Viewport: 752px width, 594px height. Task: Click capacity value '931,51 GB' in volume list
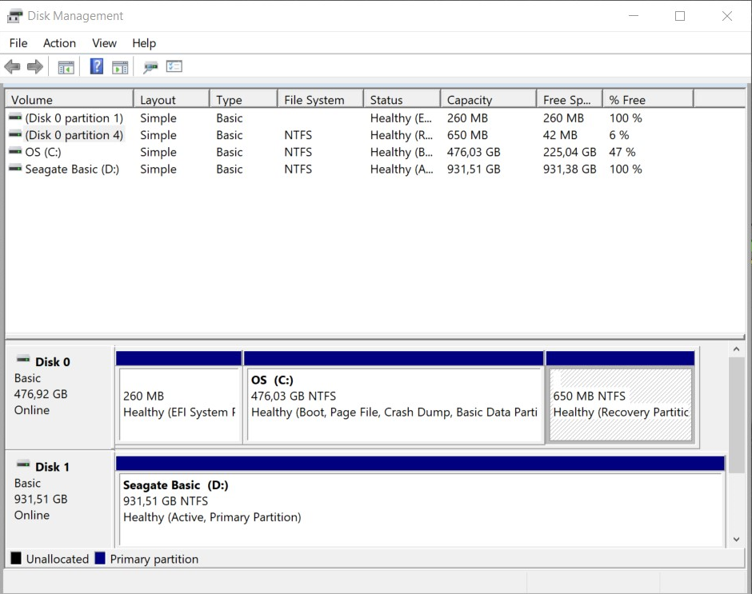[x=474, y=169]
